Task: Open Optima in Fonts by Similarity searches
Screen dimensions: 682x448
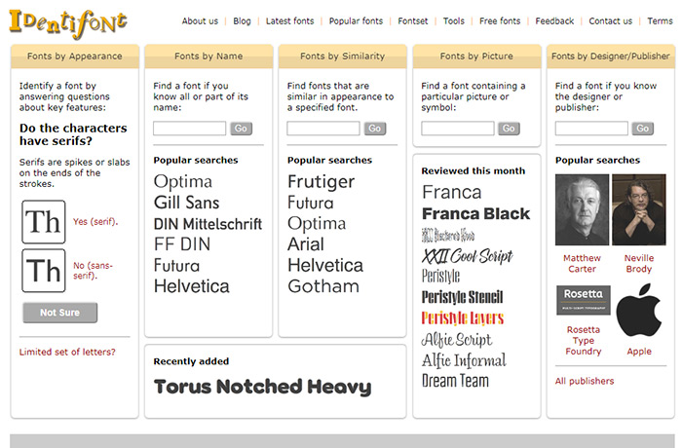Action: point(317,224)
